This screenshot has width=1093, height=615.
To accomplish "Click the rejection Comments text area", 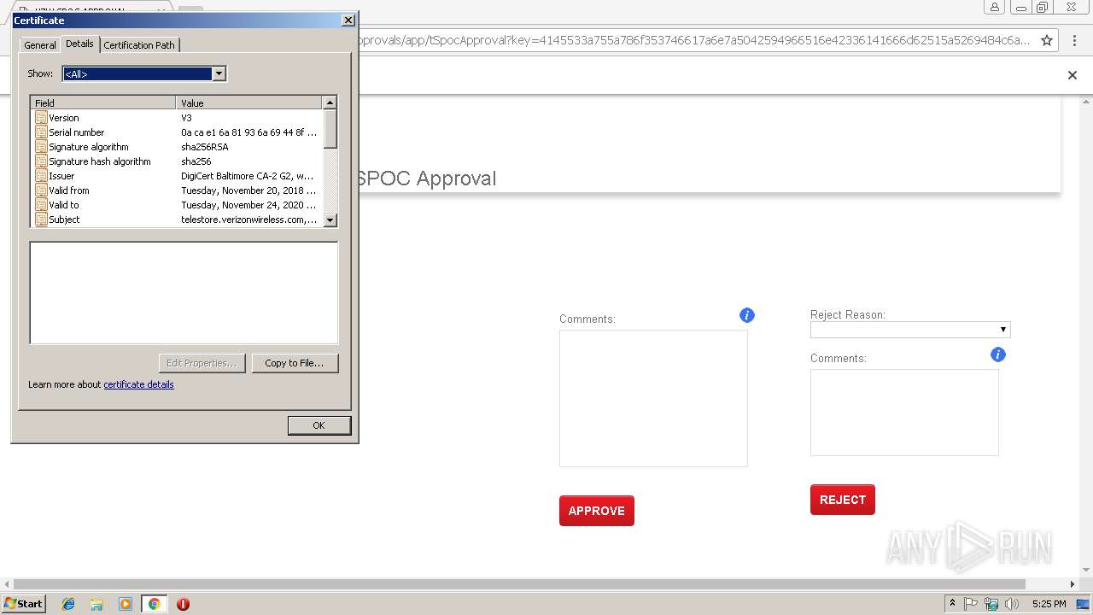I will point(904,413).
